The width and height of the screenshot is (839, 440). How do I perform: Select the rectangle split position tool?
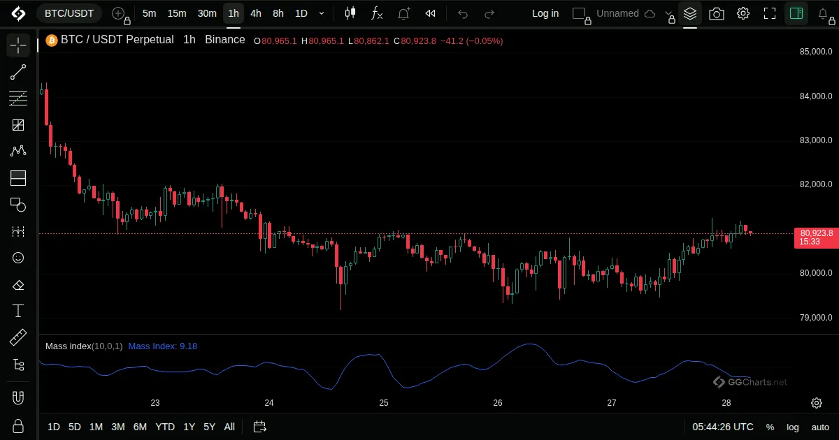point(18,178)
